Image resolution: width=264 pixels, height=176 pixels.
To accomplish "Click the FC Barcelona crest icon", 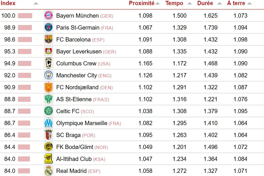I will [48, 40].
